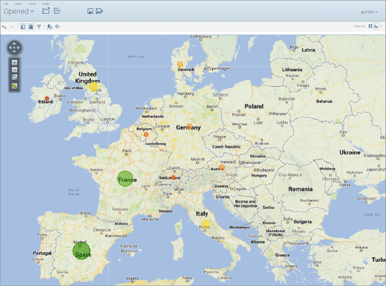
Task: Click the yellow United Kingdom data bubble
Action: 93,87
